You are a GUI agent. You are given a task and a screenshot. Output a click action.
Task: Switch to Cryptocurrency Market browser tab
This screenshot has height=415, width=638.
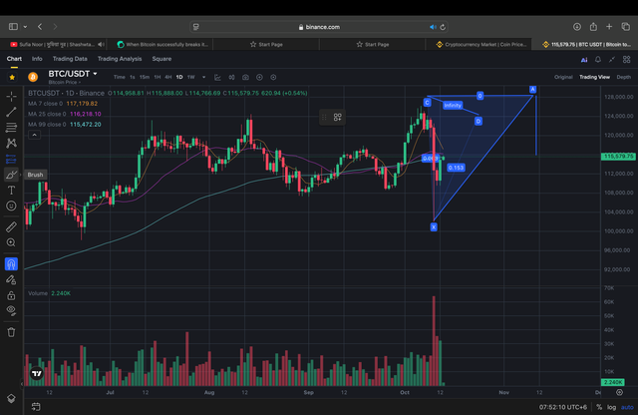coord(481,44)
